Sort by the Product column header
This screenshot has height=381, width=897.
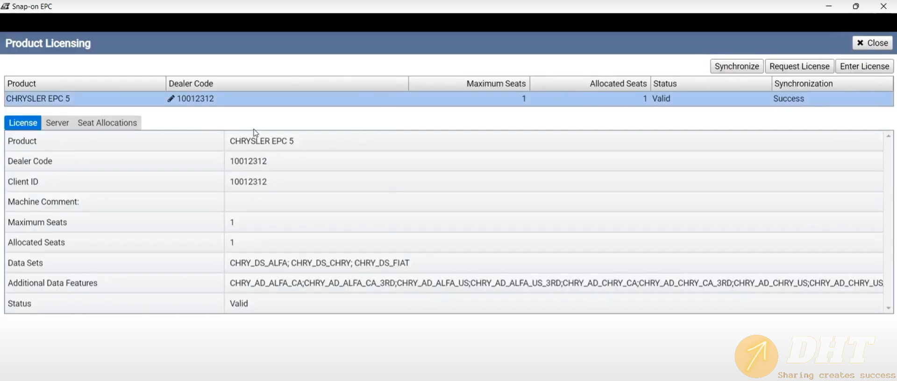pyautogui.click(x=85, y=83)
